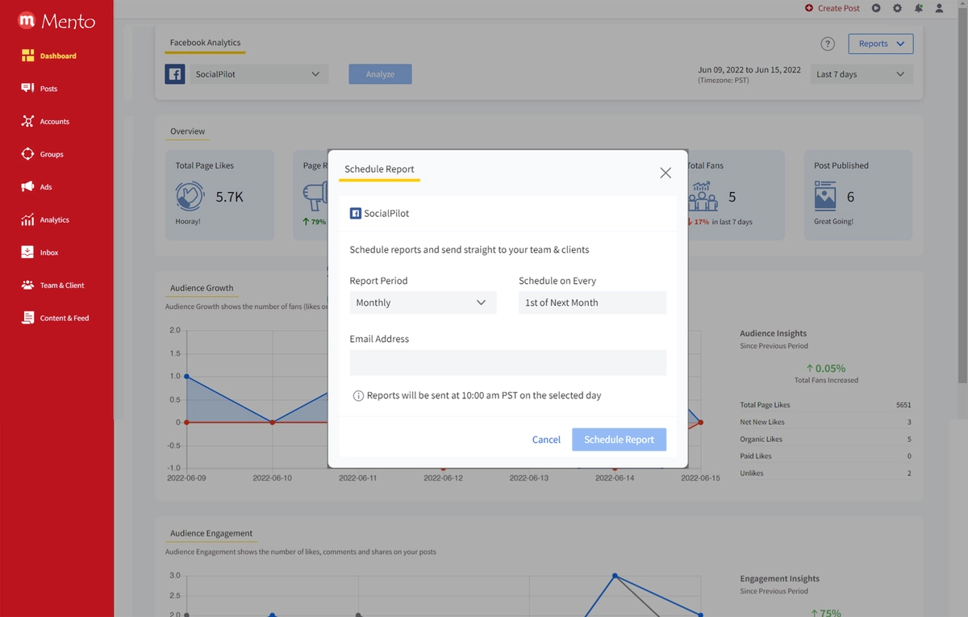Click the Facebook icon in the Schedule Report dialog
The width and height of the screenshot is (968, 617).
click(355, 214)
